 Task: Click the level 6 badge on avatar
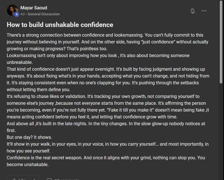point(17,14)
